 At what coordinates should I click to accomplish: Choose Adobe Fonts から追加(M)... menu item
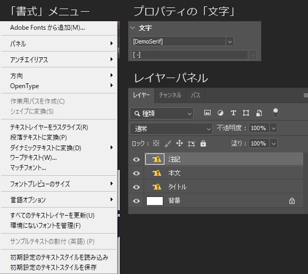59,28
